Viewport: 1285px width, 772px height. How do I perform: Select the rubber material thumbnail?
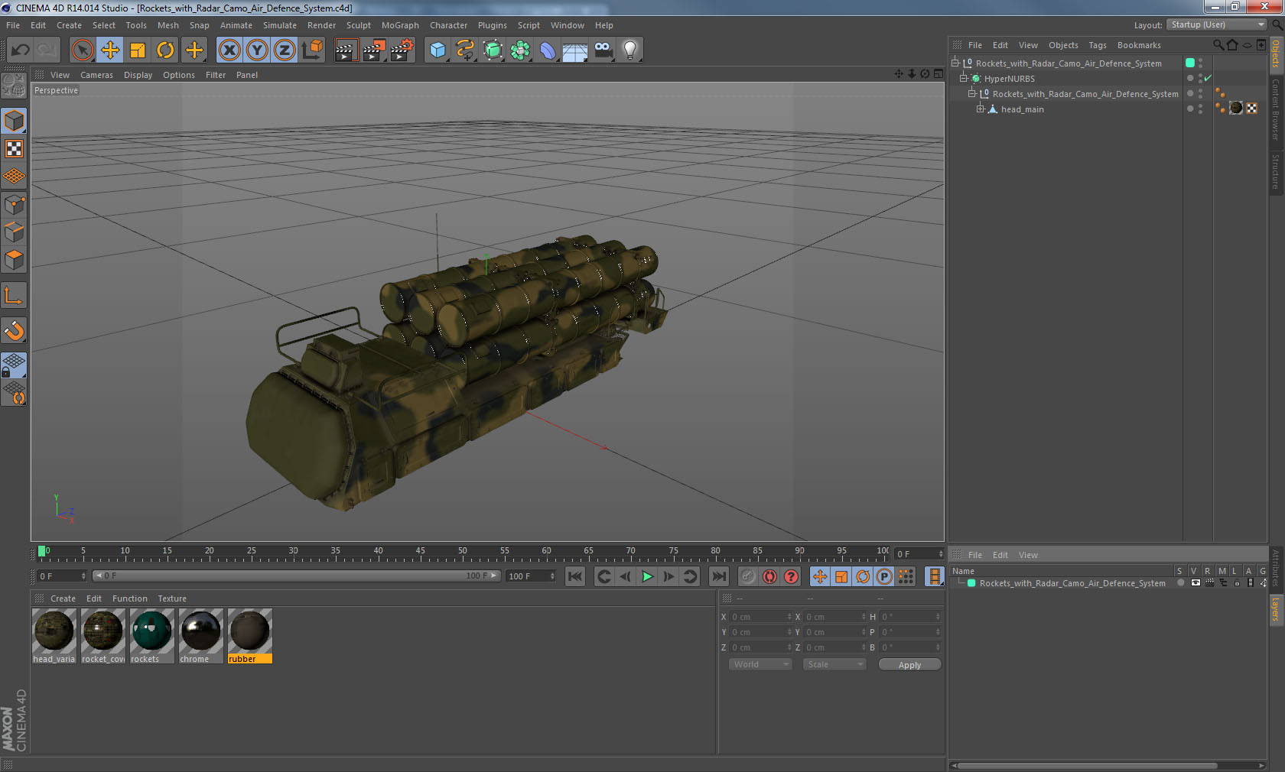click(x=249, y=631)
